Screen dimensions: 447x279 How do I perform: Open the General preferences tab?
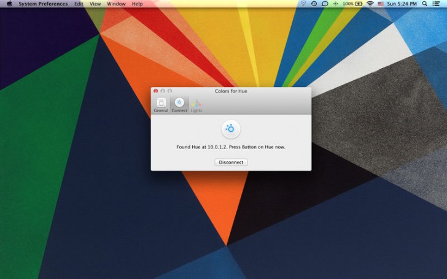tap(161, 105)
